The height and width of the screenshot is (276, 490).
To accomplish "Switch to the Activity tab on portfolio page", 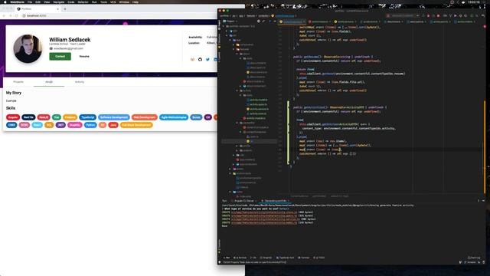I will pyautogui.click(x=80, y=82).
